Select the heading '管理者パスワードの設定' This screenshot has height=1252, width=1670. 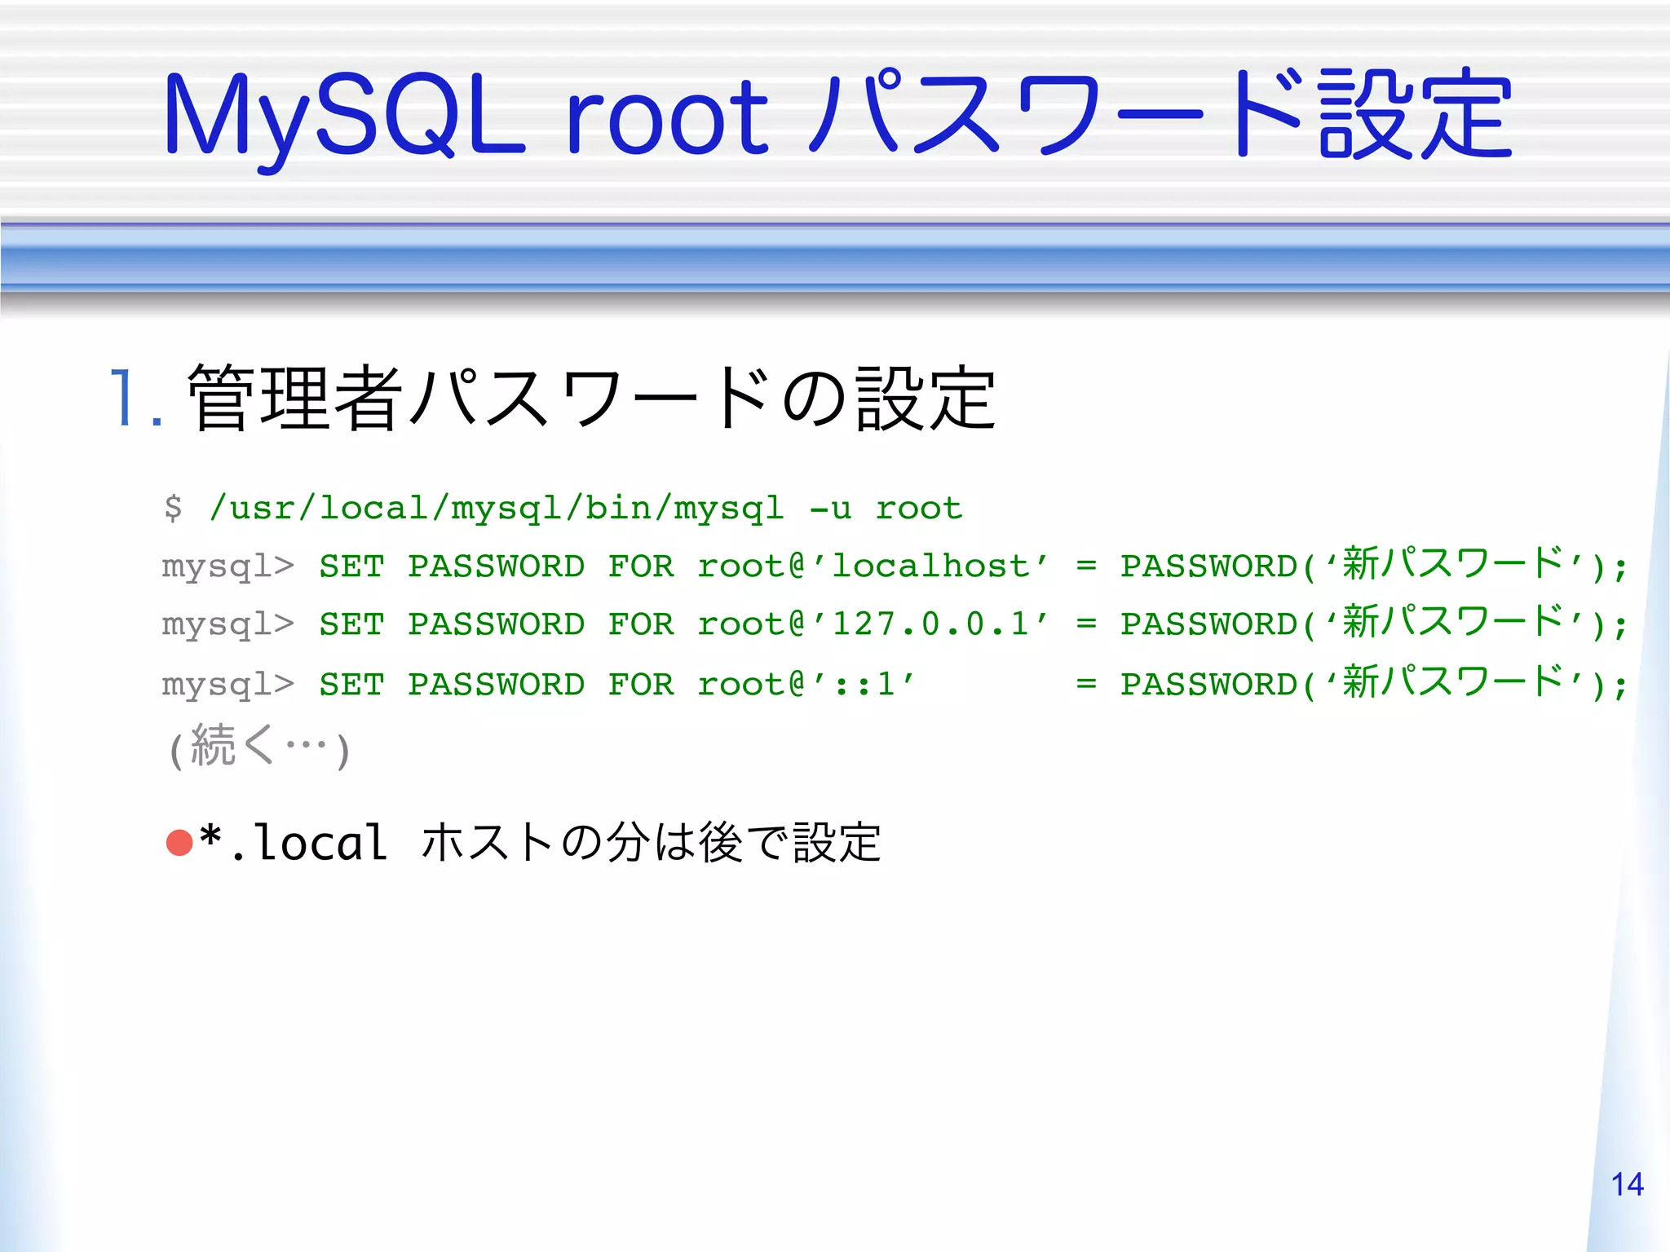pos(591,398)
